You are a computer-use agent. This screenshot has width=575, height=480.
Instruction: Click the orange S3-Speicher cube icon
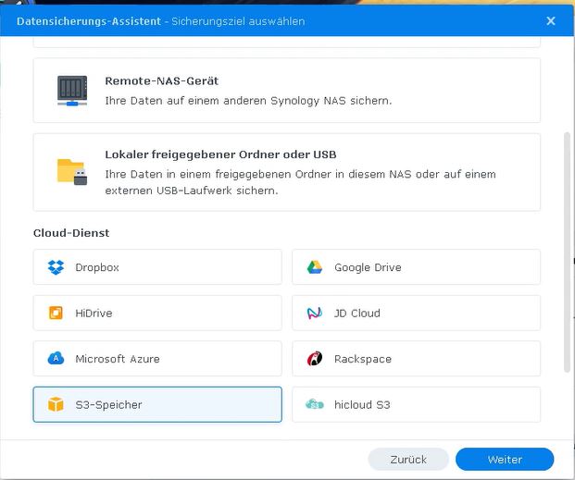pos(56,404)
